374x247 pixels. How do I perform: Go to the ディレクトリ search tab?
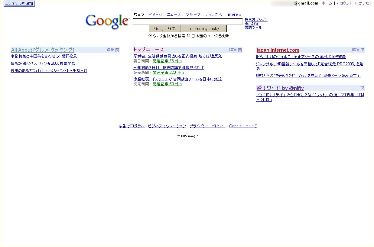tap(214, 15)
